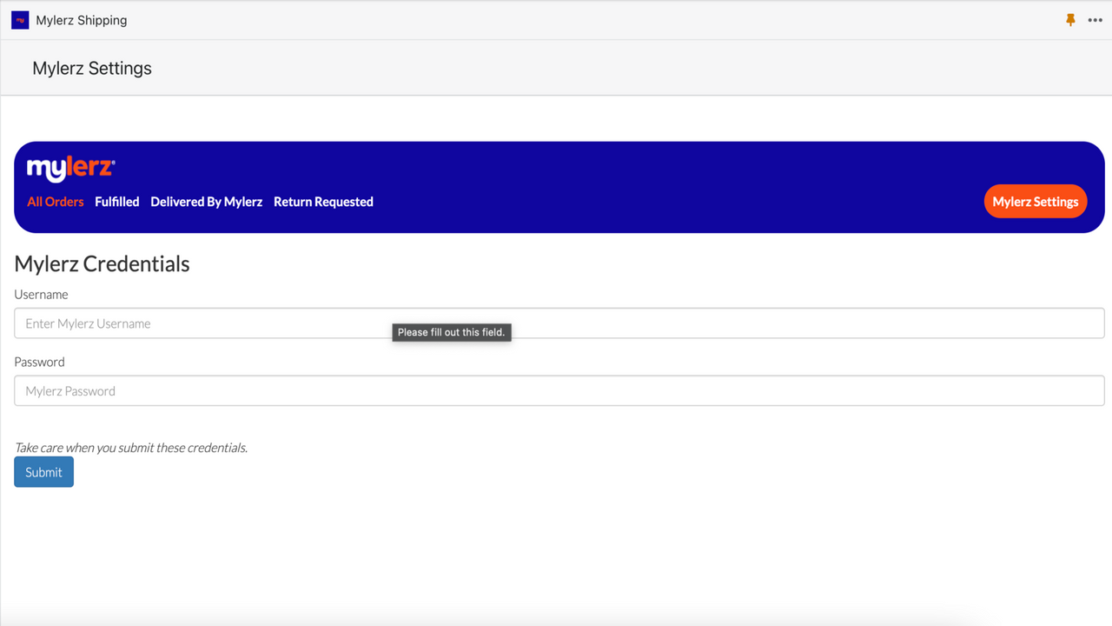Click the credentials warning note text
This screenshot has width=1112, height=626.
pos(130,447)
